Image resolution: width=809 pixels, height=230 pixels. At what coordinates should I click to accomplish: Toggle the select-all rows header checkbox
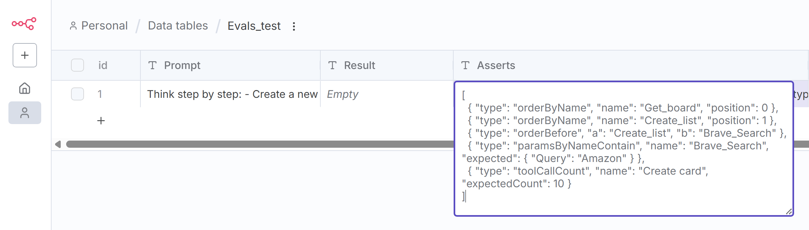pyautogui.click(x=77, y=65)
